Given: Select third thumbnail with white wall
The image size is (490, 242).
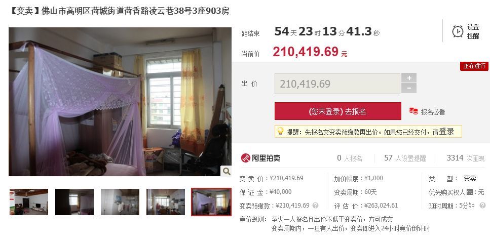Looking at the screenshot, I should coord(120,202).
